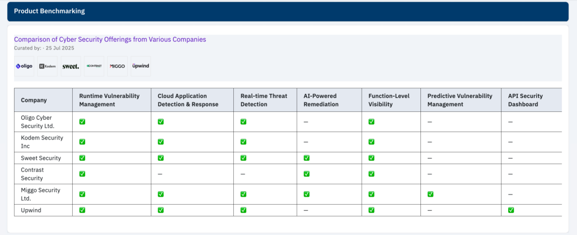Select the Sweet Security row name
The width and height of the screenshot is (577, 235).
(x=41, y=158)
